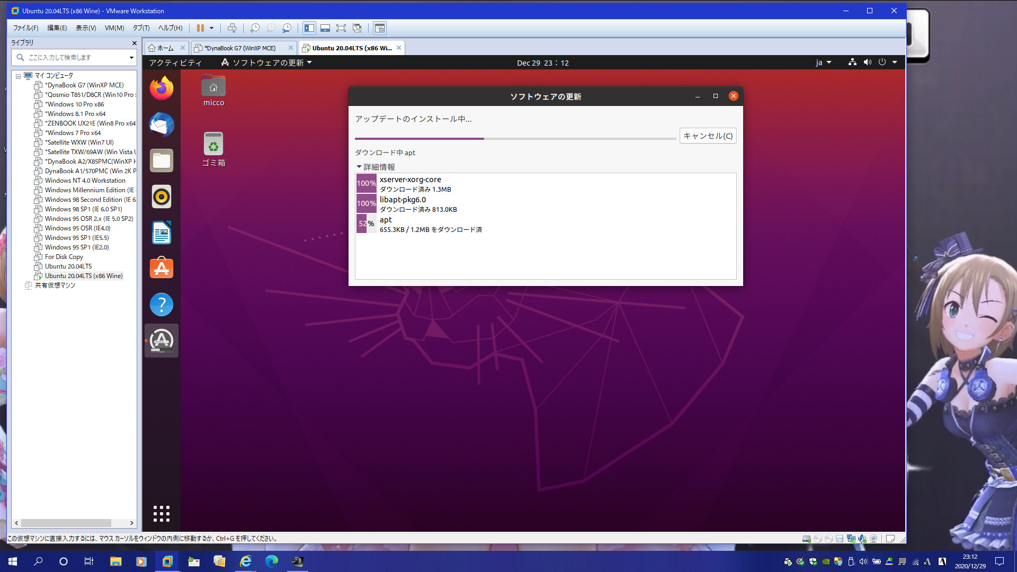
Task: Click the Ubuntu volume indicator
Action: click(867, 62)
